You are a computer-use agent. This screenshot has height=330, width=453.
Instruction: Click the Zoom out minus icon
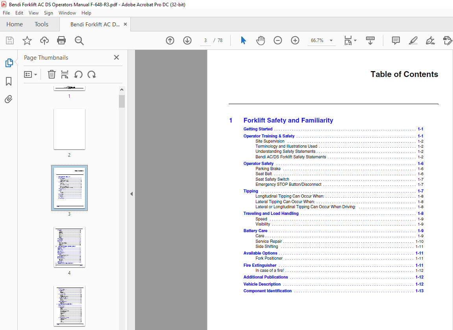pyautogui.click(x=277, y=40)
